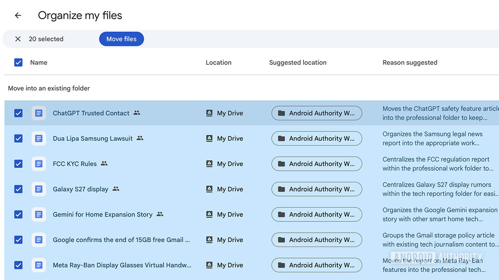Viewport: 499px width, 280px height.
Task: Click the My Drive icon in Google confirms Gmail row
Action: coord(210,240)
